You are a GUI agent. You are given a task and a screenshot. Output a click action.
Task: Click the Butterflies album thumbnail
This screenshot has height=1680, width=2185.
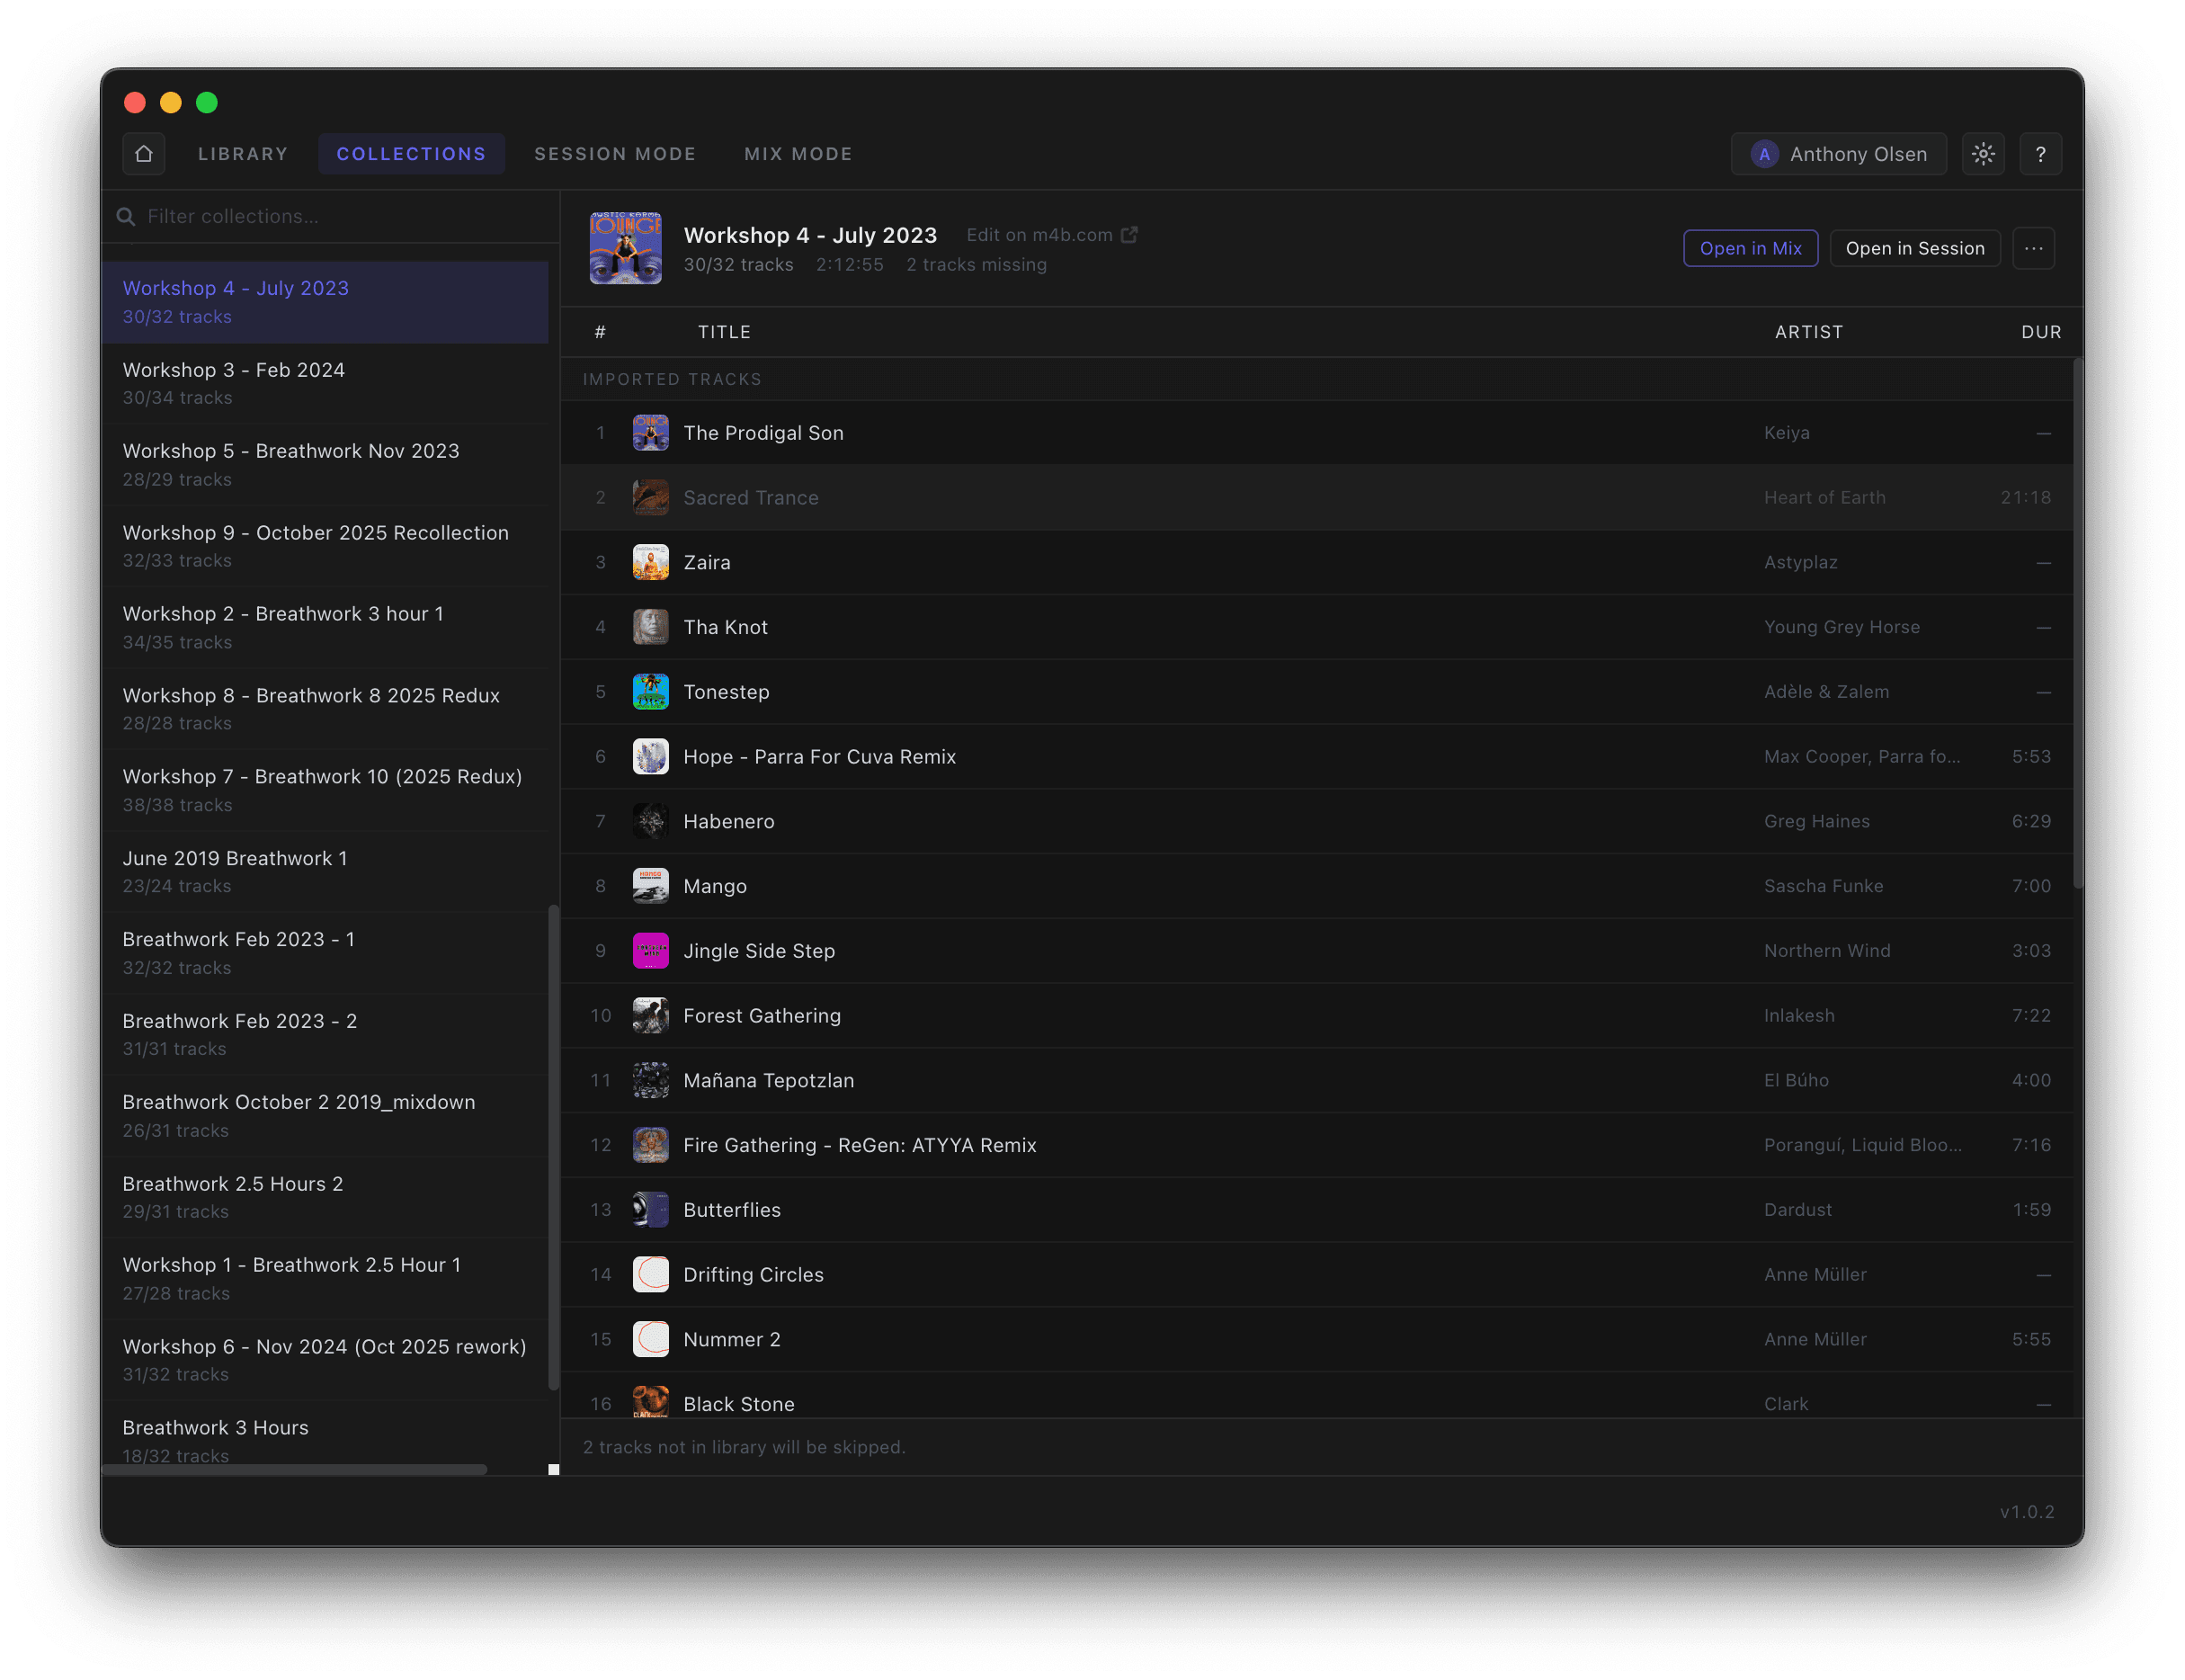tap(651, 1210)
